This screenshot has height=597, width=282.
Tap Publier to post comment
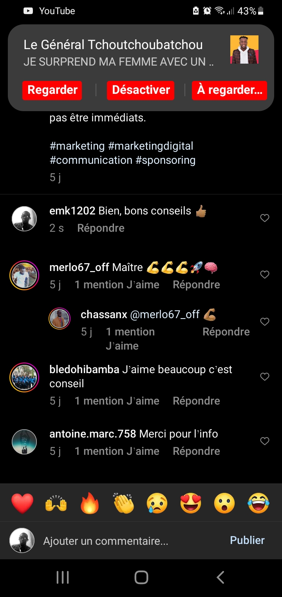pyautogui.click(x=247, y=540)
